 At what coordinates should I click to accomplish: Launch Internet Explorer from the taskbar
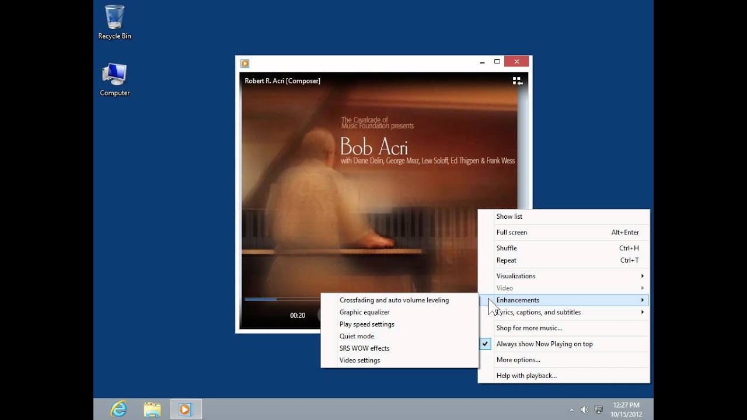[119, 409]
